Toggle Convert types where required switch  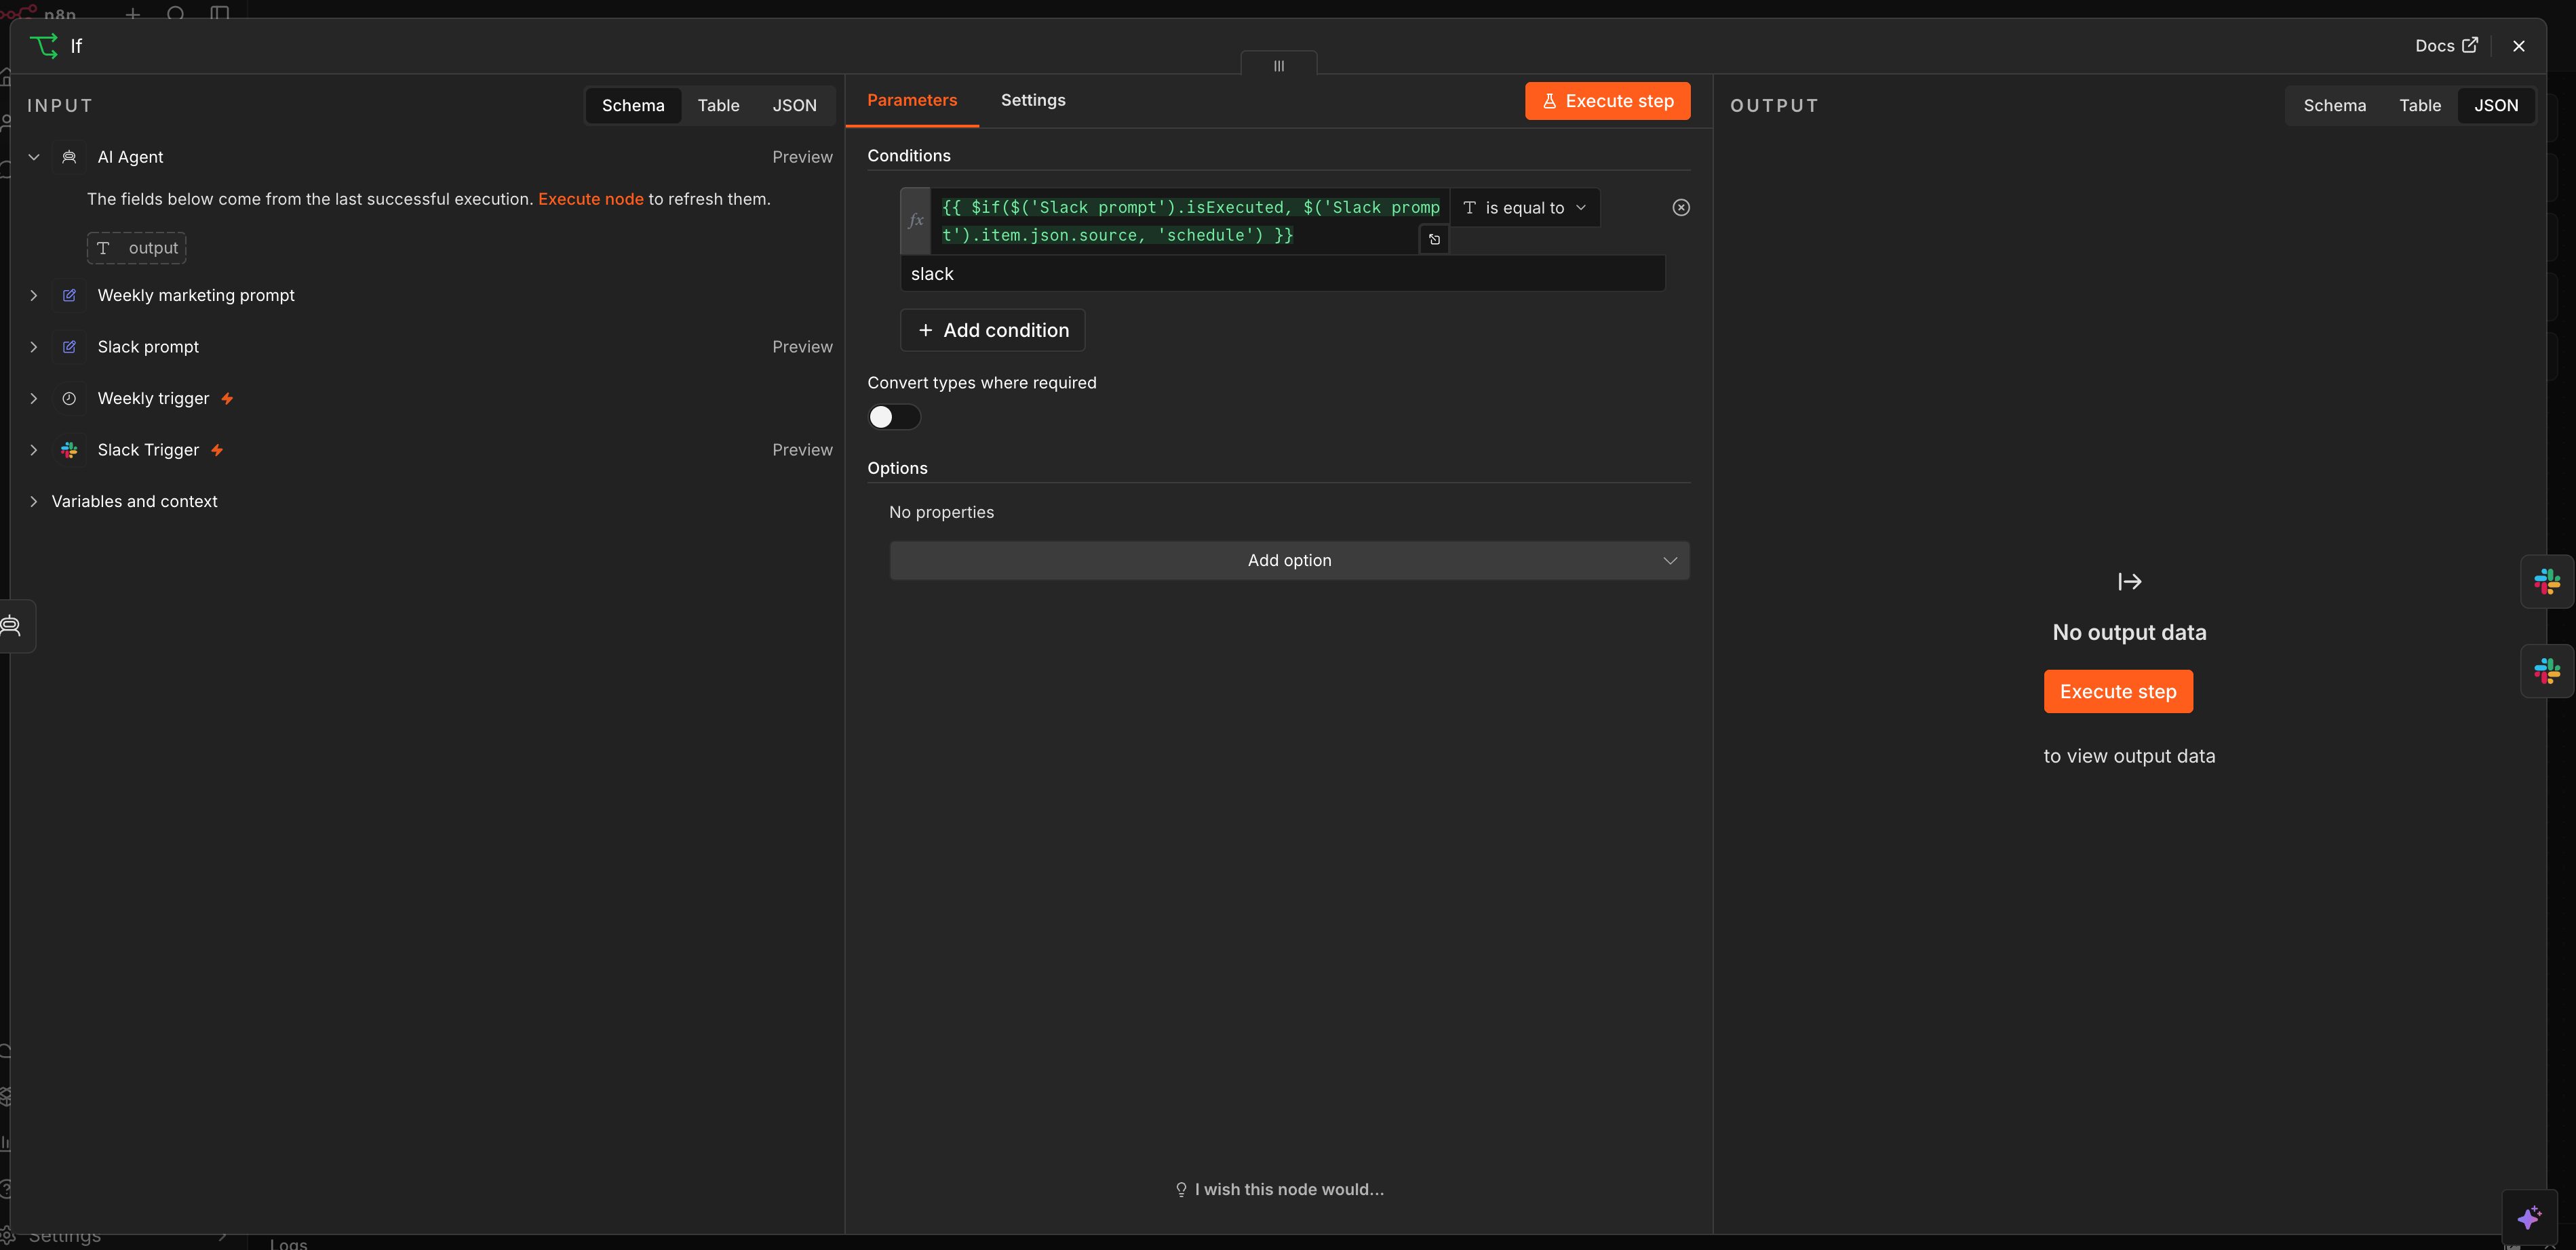pos(894,417)
